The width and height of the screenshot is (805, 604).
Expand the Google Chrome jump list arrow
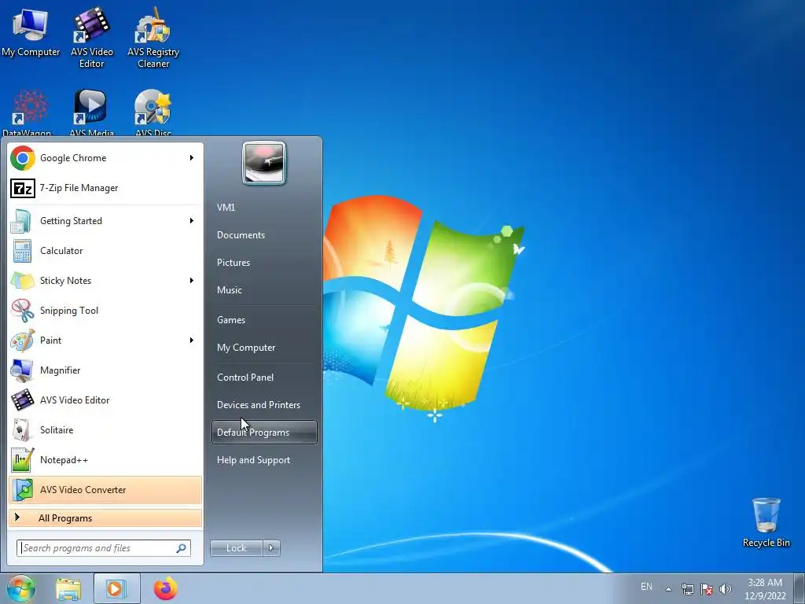point(192,157)
